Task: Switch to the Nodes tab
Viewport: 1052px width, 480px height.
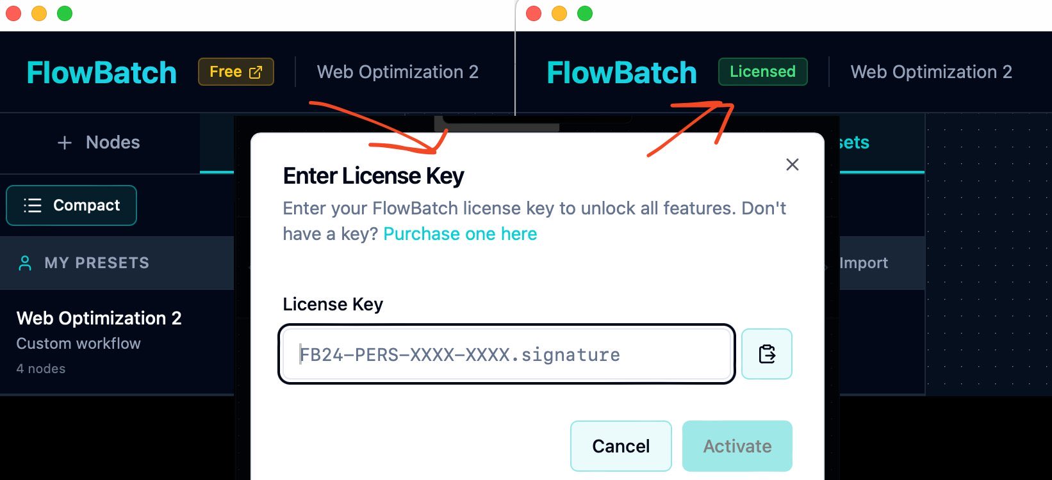Action: pyautogui.click(x=99, y=142)
